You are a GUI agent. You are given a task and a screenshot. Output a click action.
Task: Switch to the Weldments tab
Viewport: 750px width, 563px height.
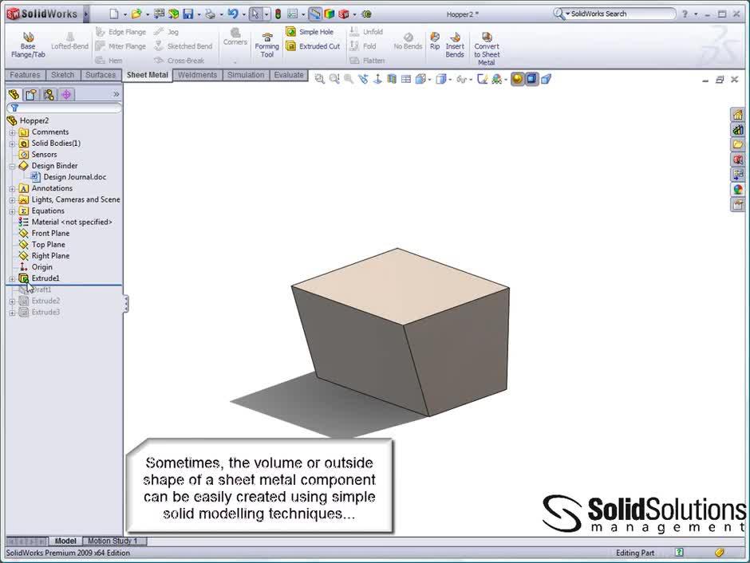(197, 74)
